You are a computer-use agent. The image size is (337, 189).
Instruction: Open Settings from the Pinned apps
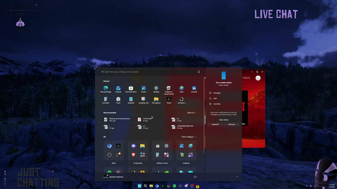156,89
